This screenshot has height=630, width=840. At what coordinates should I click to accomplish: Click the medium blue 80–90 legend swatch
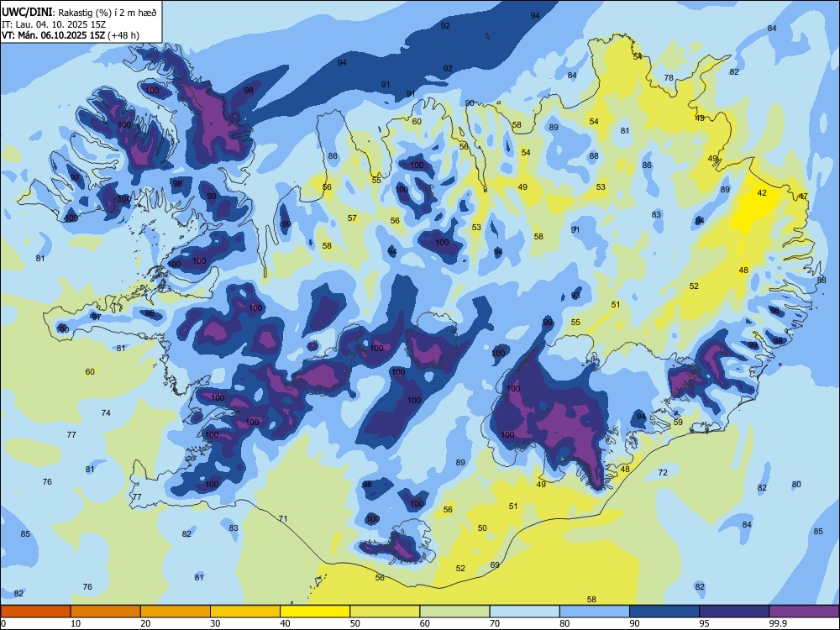[595, 612]
